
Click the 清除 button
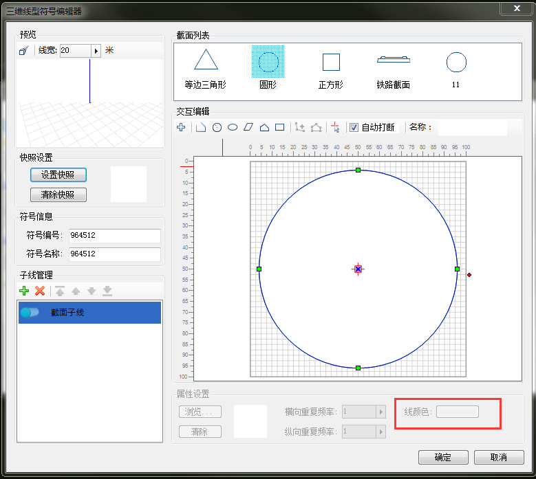pos(200,432)
